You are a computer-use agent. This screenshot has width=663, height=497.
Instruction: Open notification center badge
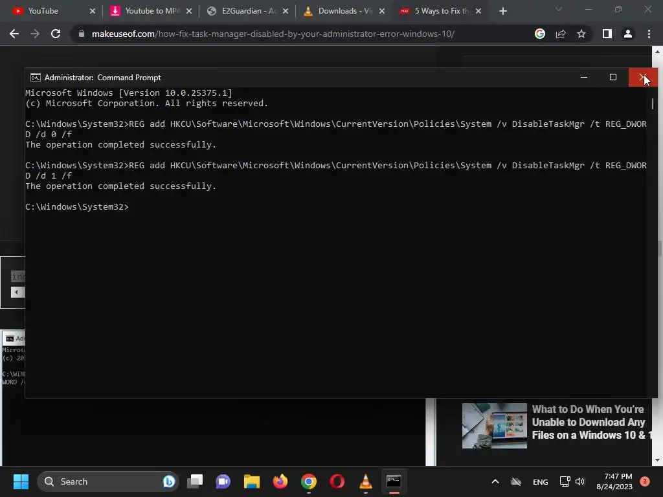[x=645, y=481]
